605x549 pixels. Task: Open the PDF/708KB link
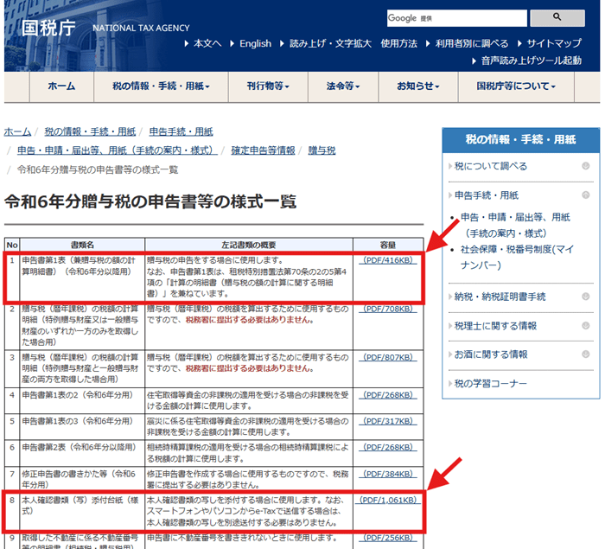point(388,309)
